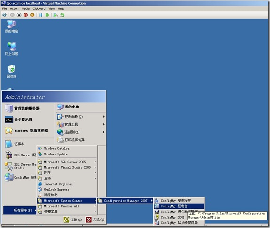Screen dimensions: 270x228
Task: Expand 管理工具 in Start menu right pane
Action: [x=81, y=124]
